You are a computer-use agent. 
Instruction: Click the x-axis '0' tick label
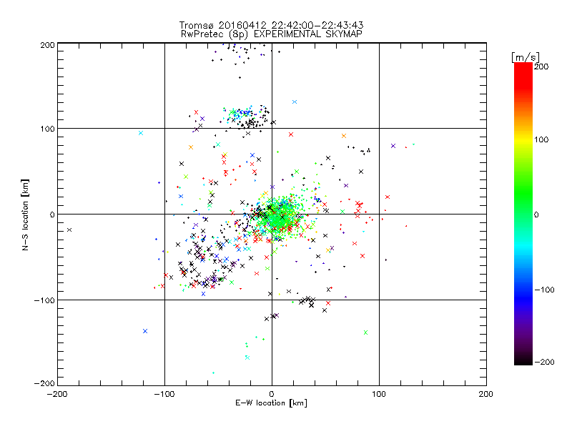(272, 394)
